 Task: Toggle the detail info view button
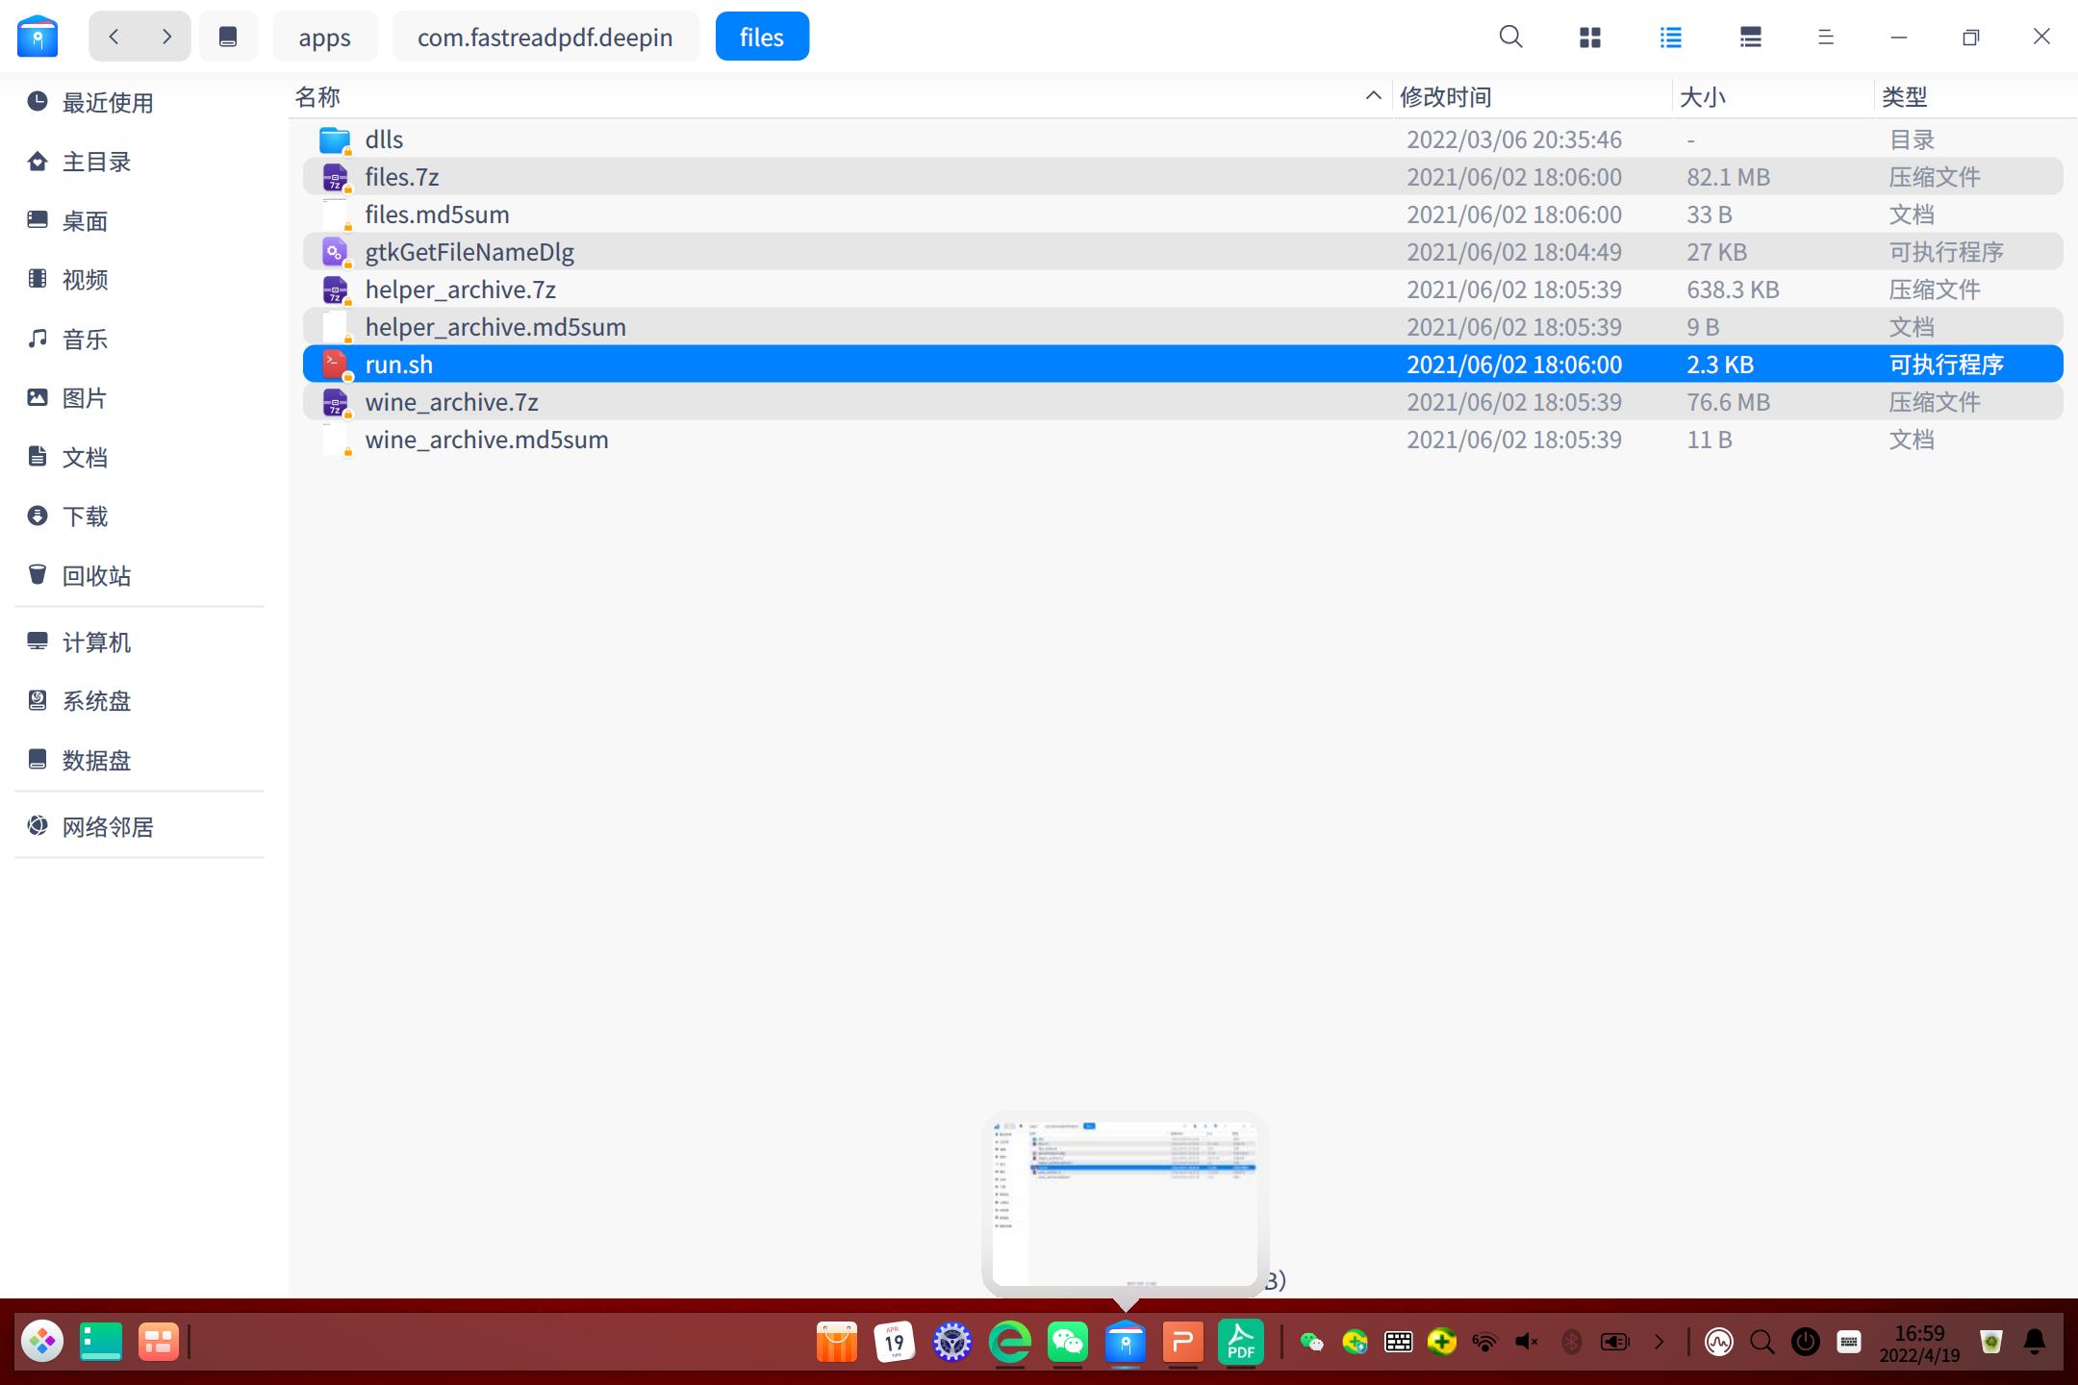click(x=1751, y=37)
